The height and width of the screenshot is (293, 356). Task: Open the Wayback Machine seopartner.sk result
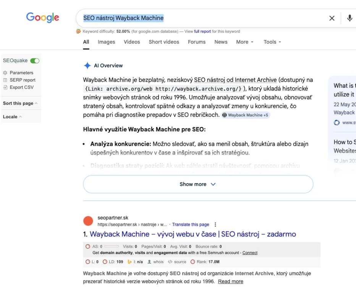(x=193, y=234)
